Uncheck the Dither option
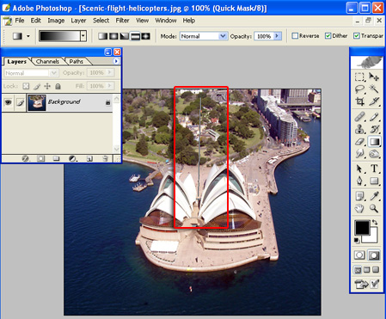The width and height of the screenshot is (386, 319). (x=328, y=36)
